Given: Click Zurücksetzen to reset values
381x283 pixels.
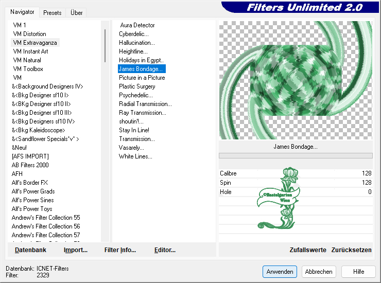Looking at the screenshot, I should tap(351, 250).
